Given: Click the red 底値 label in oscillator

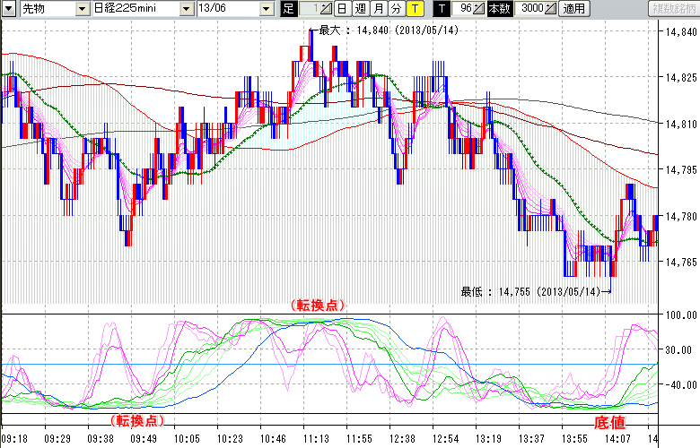Looking at the screenshot, I should coord(610,420).
